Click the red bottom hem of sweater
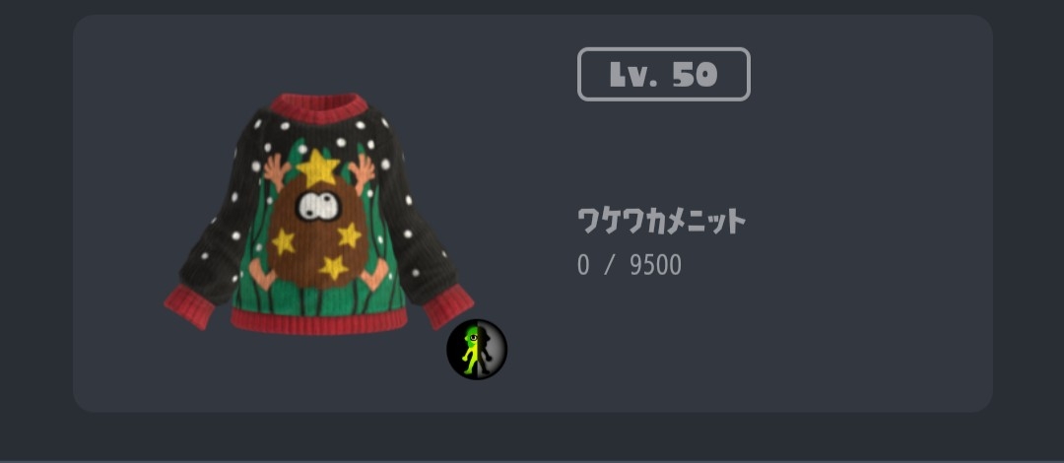This screenshot has width=1064, height=463. coord(319,321)
